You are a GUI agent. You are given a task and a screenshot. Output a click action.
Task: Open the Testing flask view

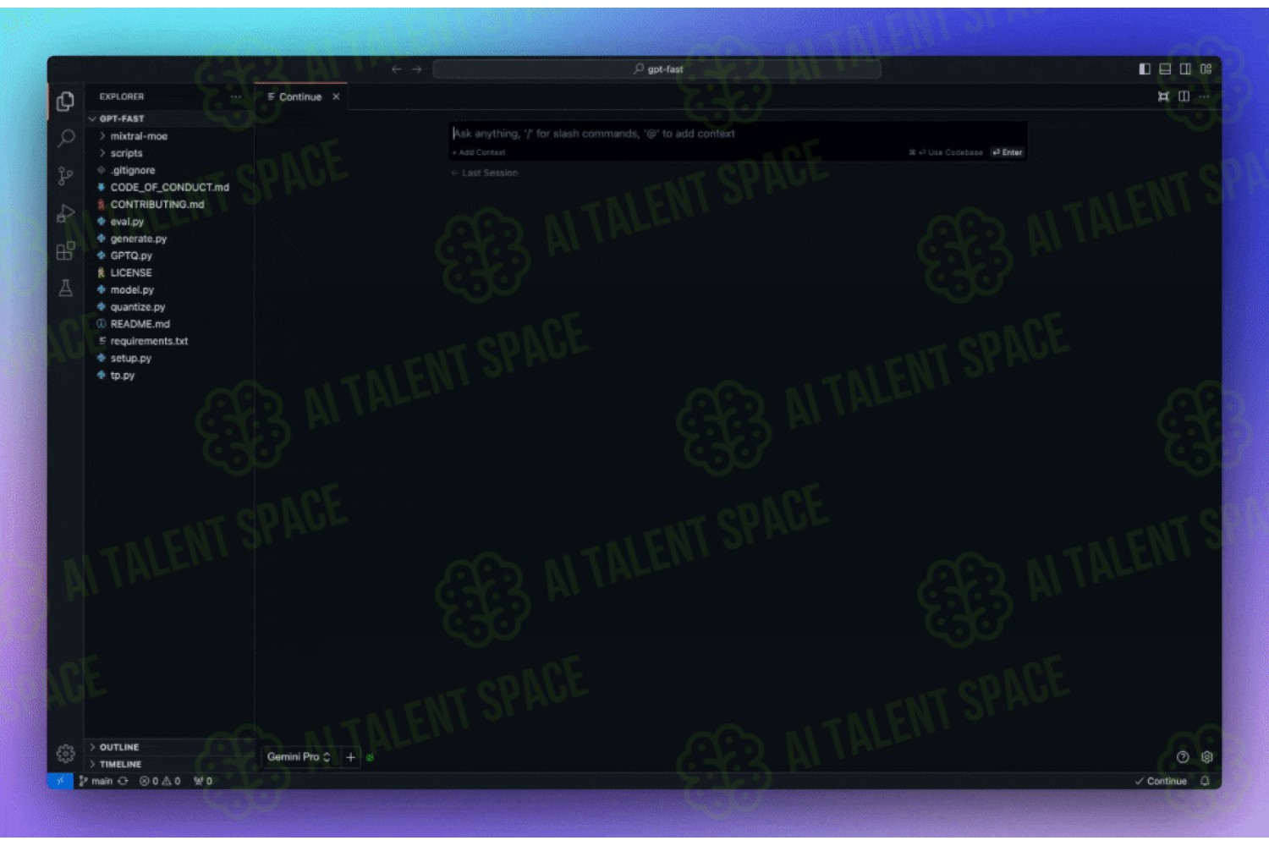(65, 288)
